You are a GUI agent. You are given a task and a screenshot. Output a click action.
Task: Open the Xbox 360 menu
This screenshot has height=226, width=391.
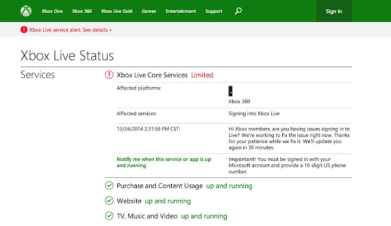pos(82,11)
